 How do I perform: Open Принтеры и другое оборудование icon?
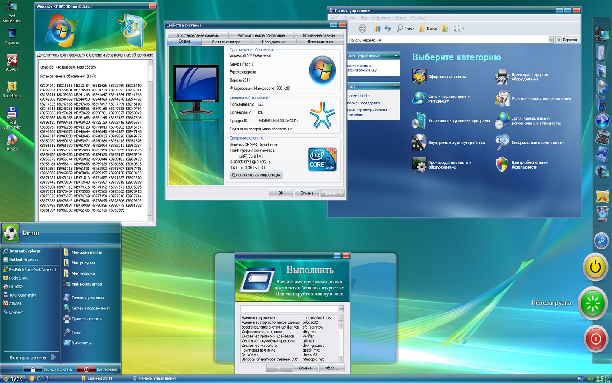tap(502, 77)
